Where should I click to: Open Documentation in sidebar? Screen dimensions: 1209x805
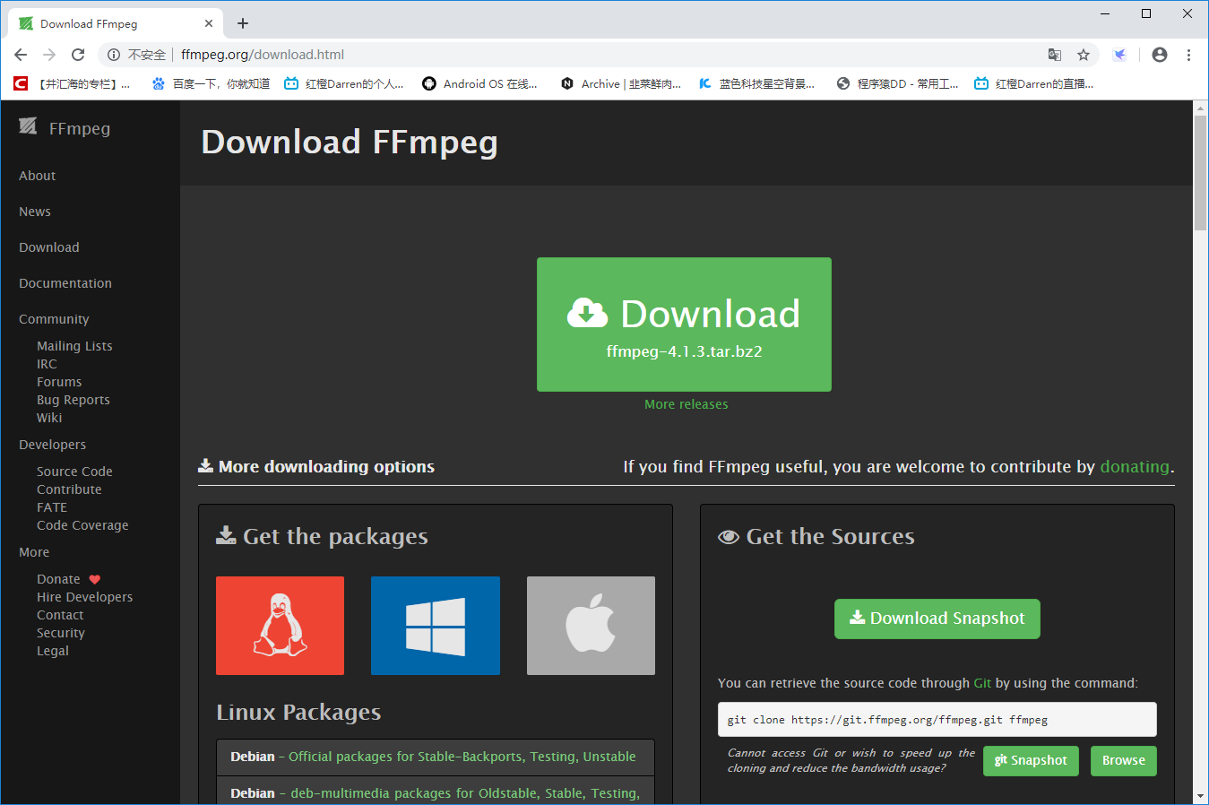(65, 283)
